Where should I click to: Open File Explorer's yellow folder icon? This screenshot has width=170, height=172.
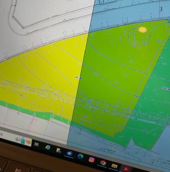coord(114,166)
